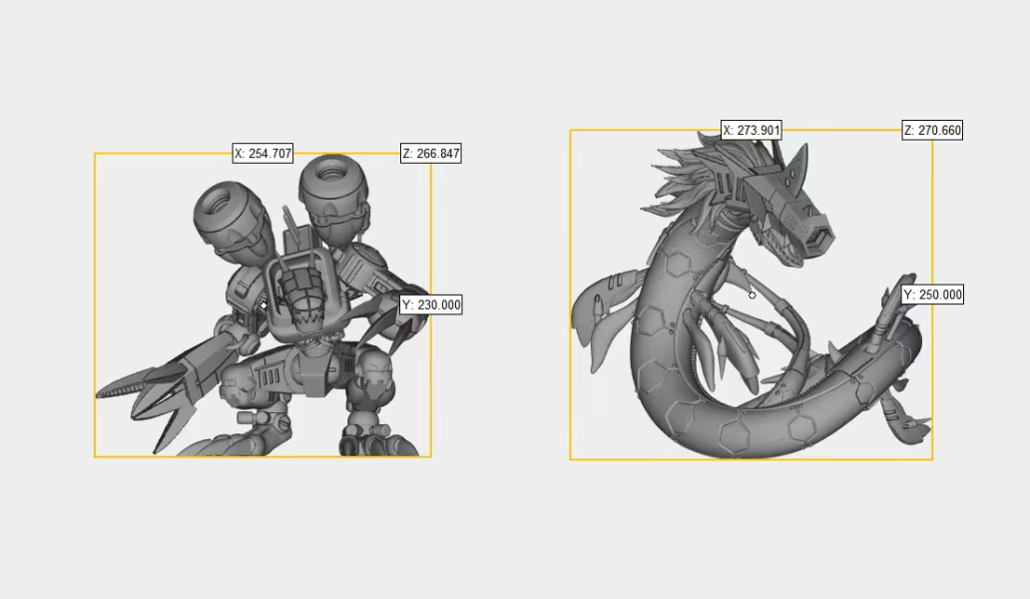Click the manipulator handle on the serpent
The height and width of the screenshot is (599, 1030).
click(751, 295)
